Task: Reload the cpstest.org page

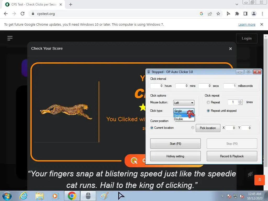Action: pyautogui.click(x=23, y=14)
